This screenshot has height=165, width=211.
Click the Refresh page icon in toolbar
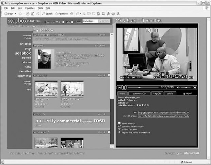click(33, 14)
